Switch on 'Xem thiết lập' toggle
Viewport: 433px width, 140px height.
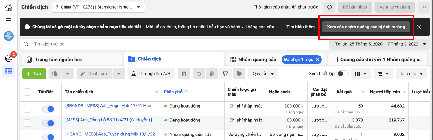tap(343, 74)
